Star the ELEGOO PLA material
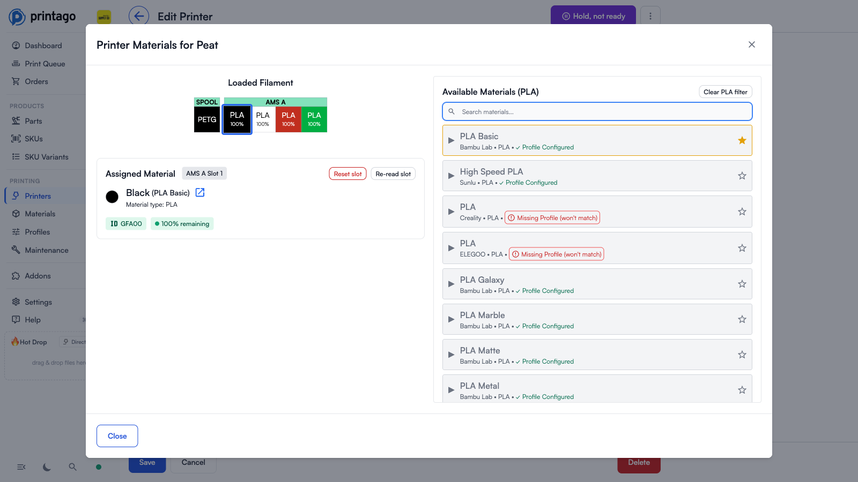This screenshot has height=482, width=858. (x=742, y=248)
